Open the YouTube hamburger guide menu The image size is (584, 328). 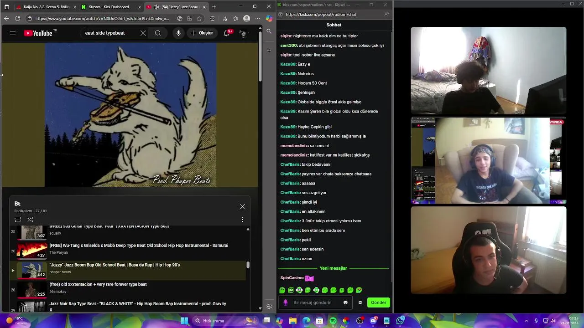click(13, 33)
